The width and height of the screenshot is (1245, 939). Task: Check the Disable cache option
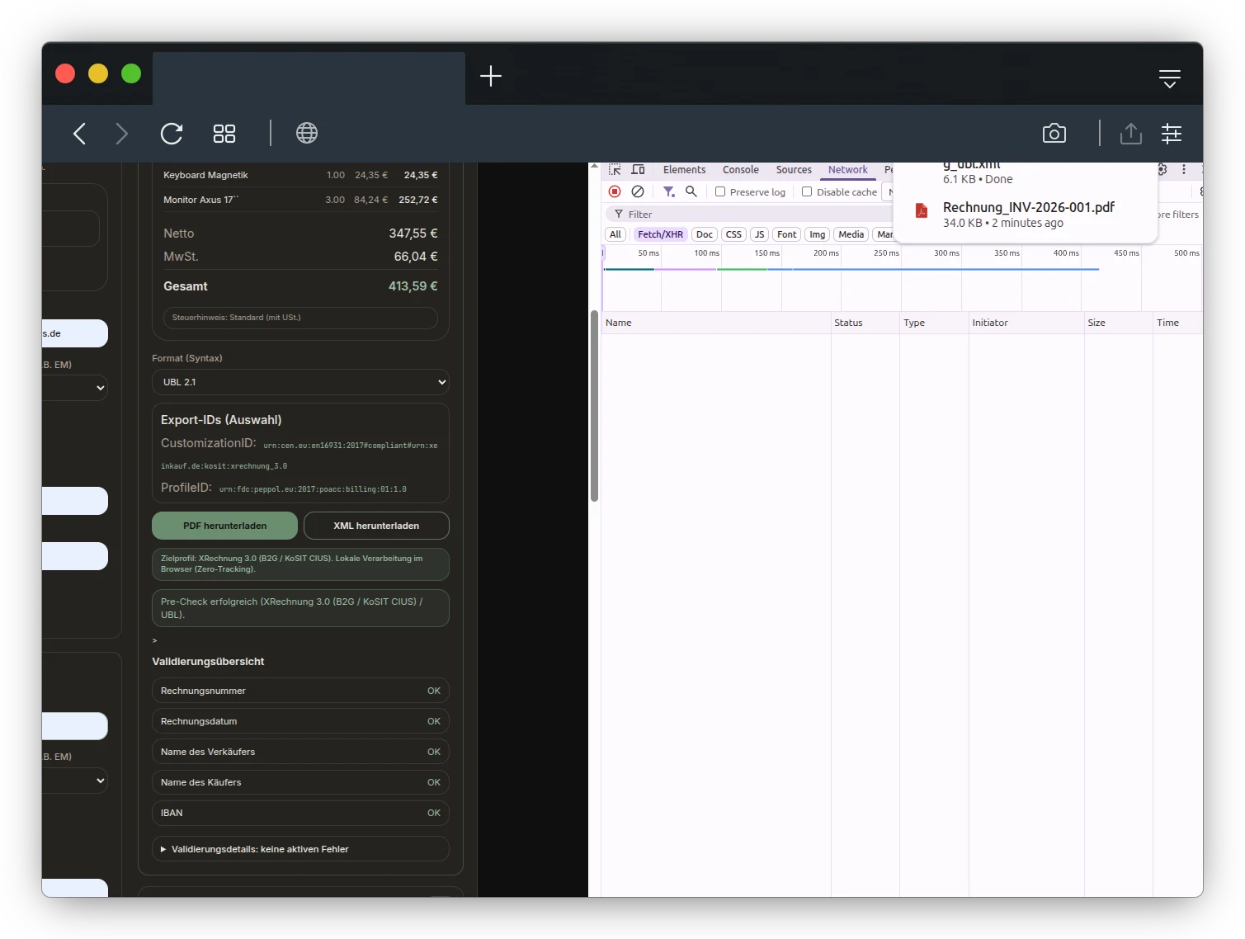807,191
